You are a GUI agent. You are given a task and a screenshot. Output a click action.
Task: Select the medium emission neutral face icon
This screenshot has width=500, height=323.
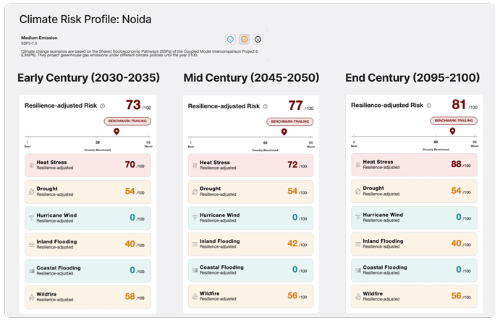pos(245,39)
